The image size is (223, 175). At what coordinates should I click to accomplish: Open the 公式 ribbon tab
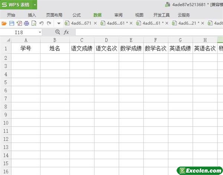point(77,15)
